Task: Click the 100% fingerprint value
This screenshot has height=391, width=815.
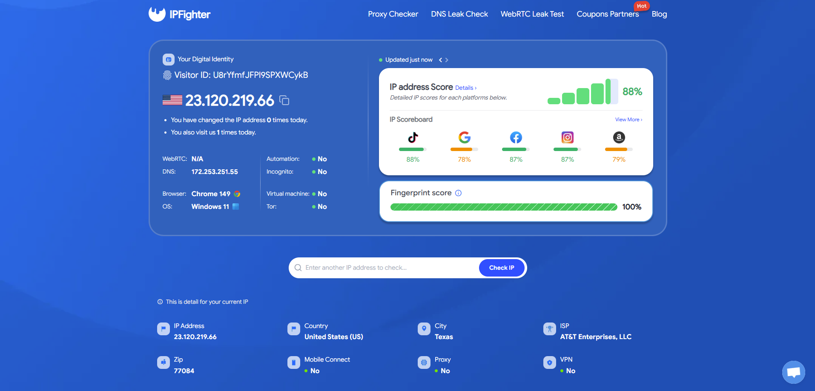Action: 631,207
